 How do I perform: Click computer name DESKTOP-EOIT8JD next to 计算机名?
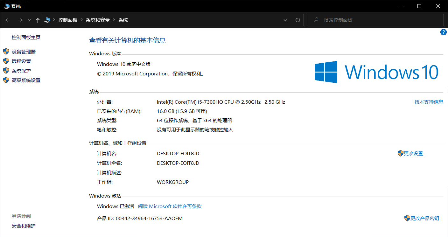(178, 154)
